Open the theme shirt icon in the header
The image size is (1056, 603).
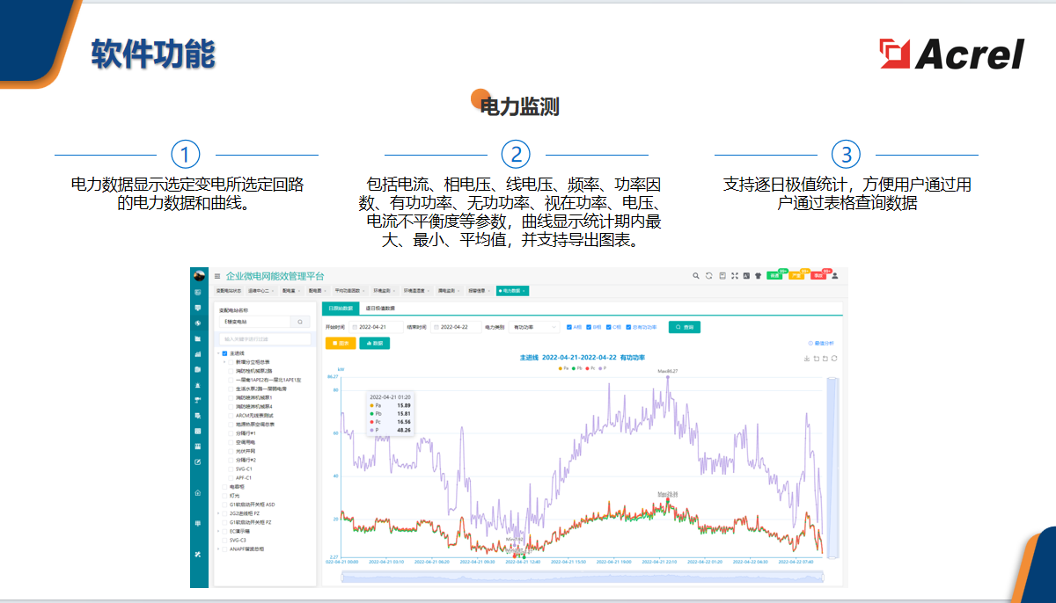point(758,276)
